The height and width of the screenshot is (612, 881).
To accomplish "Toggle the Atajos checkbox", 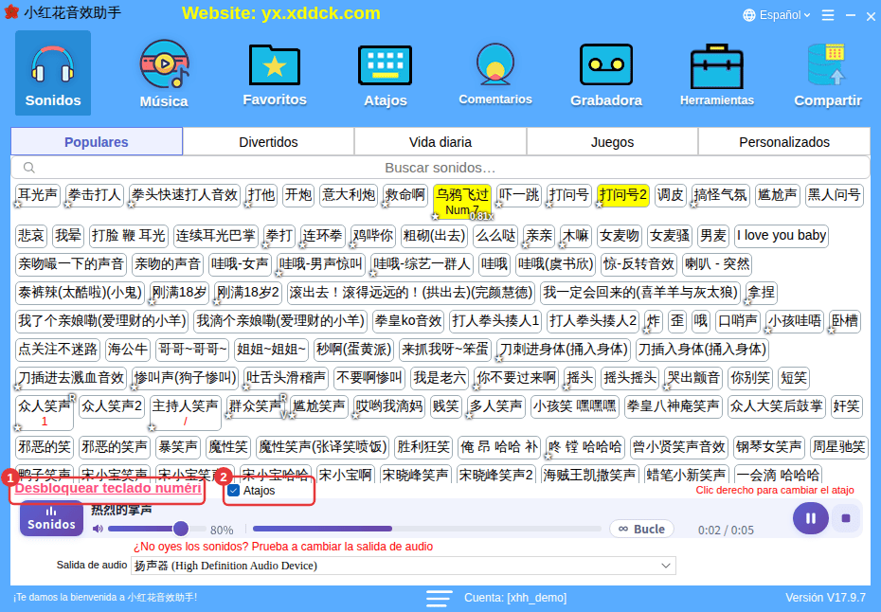I will tap(234, 491).
